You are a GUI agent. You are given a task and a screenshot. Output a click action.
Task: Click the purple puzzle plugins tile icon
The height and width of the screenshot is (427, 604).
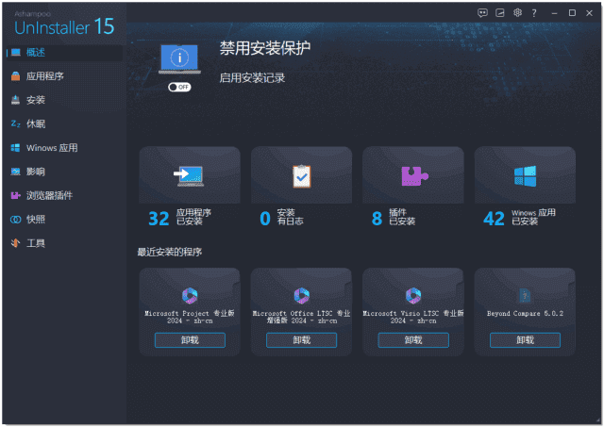point(412,175)
